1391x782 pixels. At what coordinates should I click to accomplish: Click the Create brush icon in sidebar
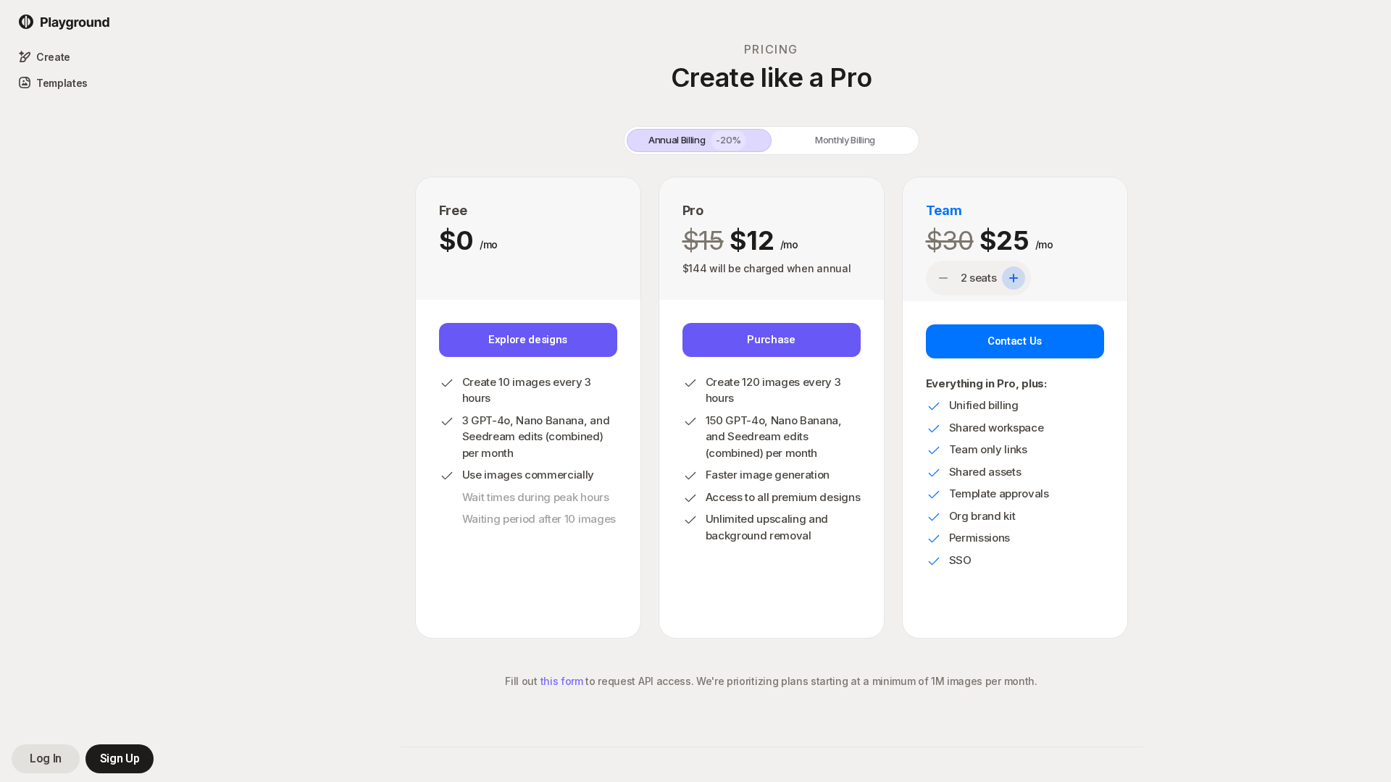[x=25, y=57]
